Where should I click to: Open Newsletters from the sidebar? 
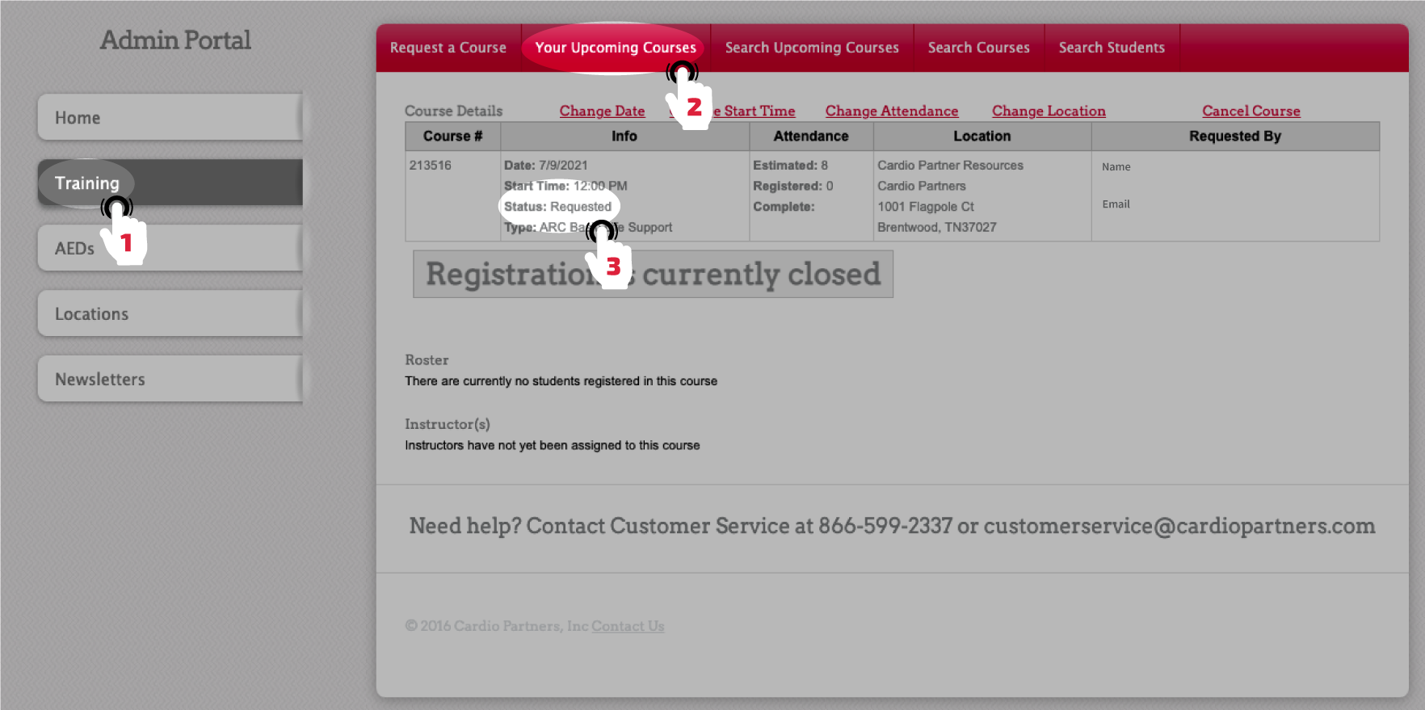click(x=170, y=380)
